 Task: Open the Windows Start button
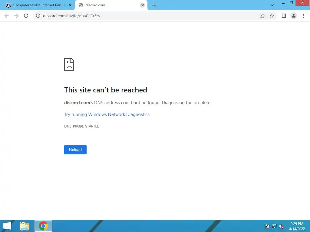tap(7, 226)
